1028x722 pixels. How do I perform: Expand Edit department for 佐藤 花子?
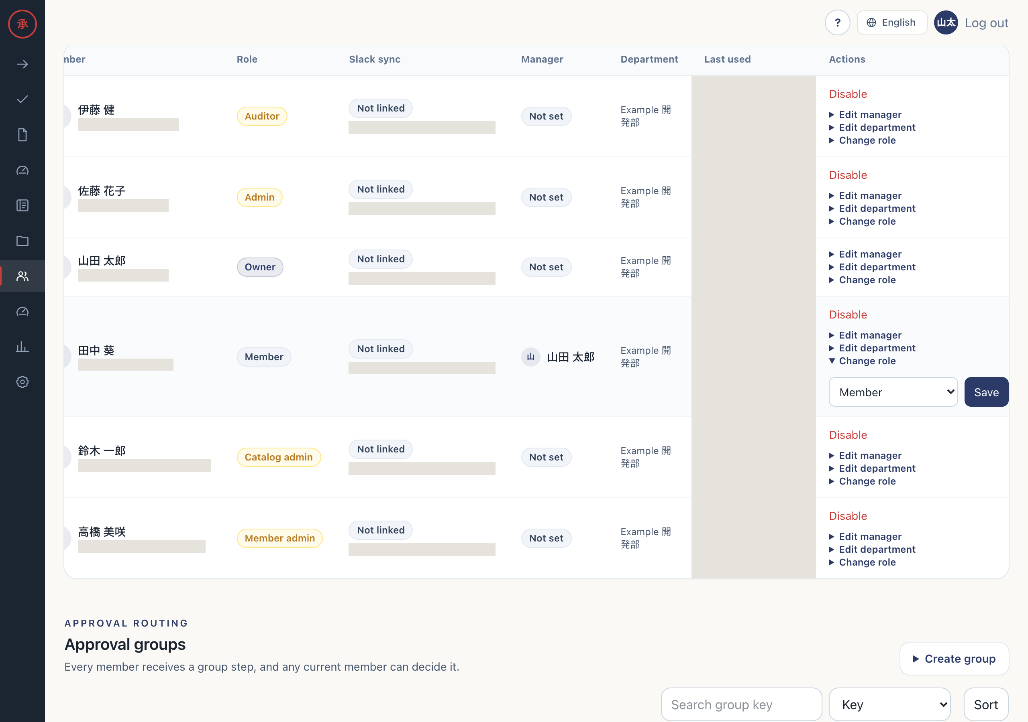(x=872, y=209)
